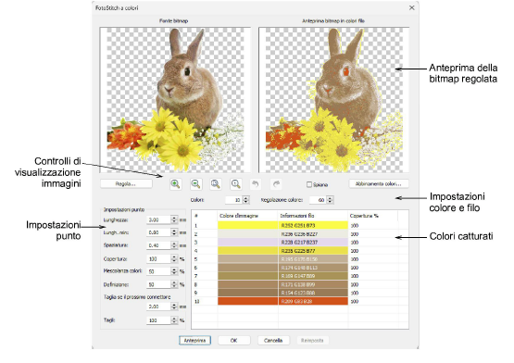Click the coverage value 100 in row 5
514x363 pixels.
coord(355,259)
